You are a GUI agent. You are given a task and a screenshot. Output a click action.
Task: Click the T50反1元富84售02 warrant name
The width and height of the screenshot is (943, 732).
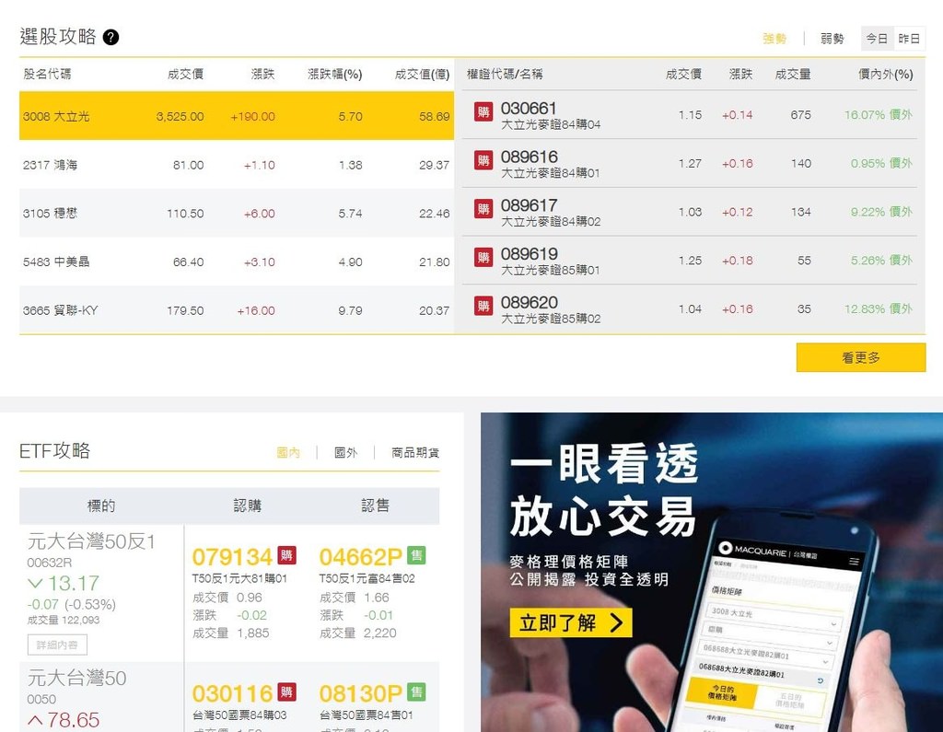(367, 578)
